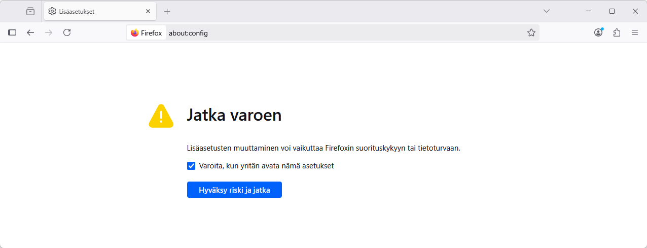Open the Firefox account menu
This screenshot has width=647, height=248.
pos(598,32)
